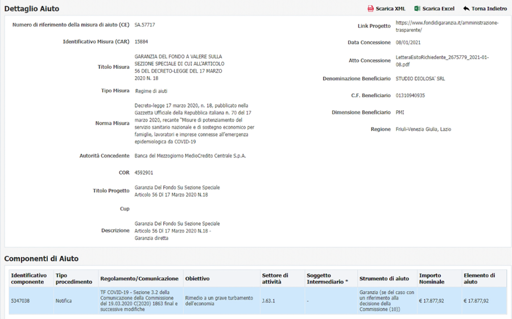Select the Settore di attività column header
The width and height of the screenshot is (512, 319).
[x=282, y=279]
